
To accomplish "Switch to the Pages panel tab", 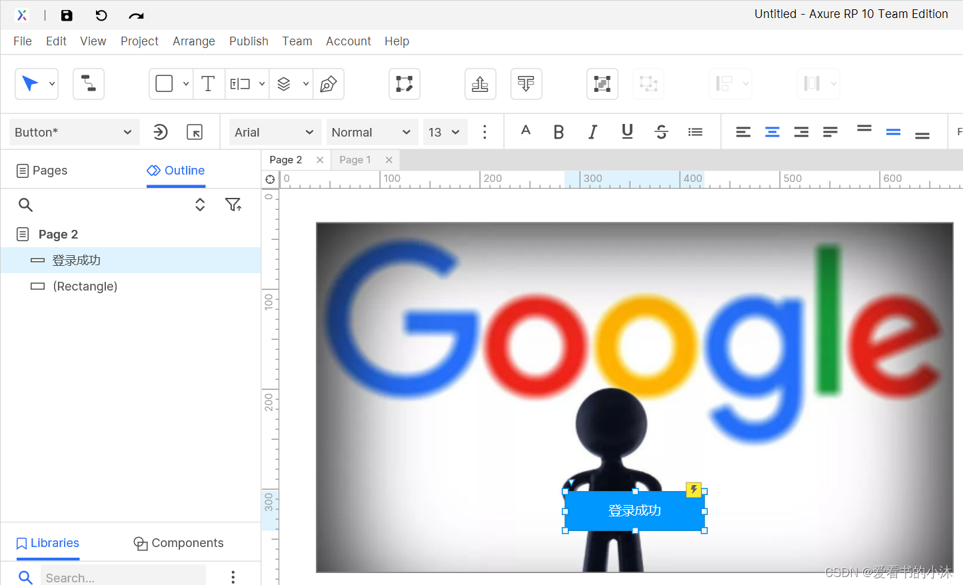I will pyautogui.click(x=42, y=171).
